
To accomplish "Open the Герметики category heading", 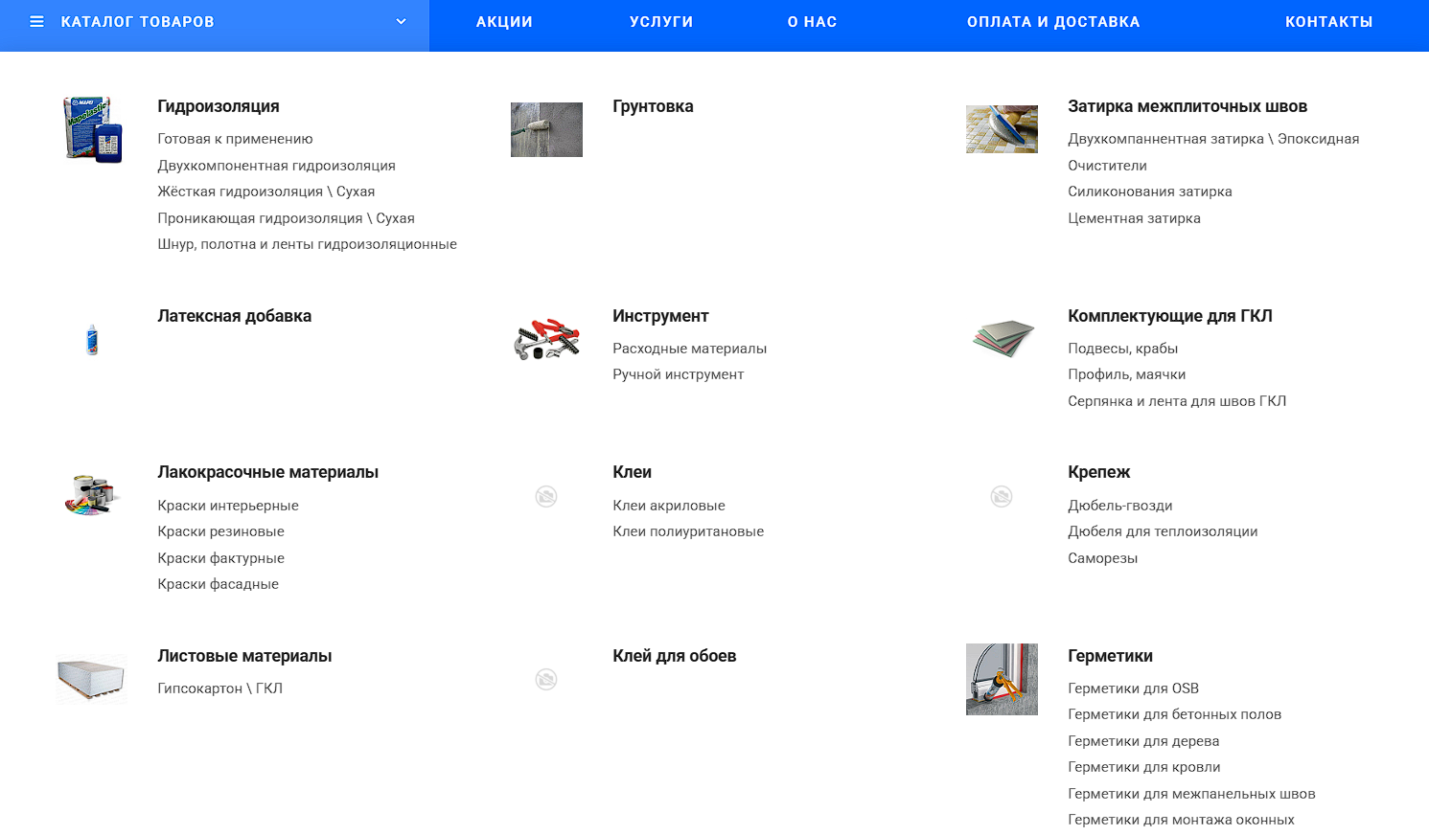I will pos(1110,656).
